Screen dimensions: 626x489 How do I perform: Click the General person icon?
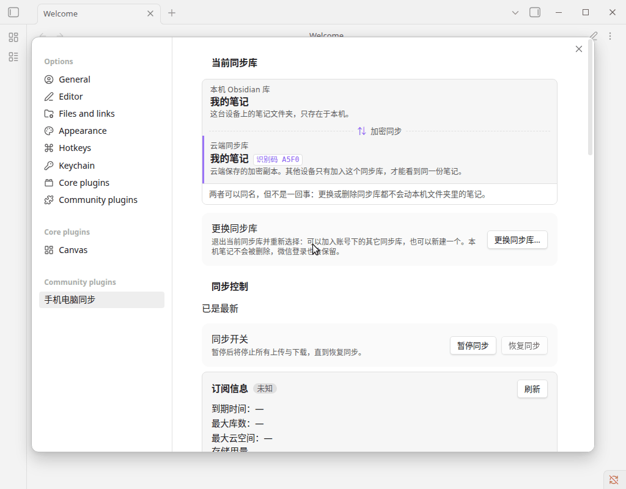(x=49, y=79)
